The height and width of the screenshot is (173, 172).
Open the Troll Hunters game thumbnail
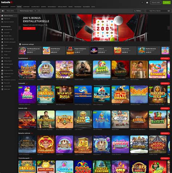[x=139, y=144]
